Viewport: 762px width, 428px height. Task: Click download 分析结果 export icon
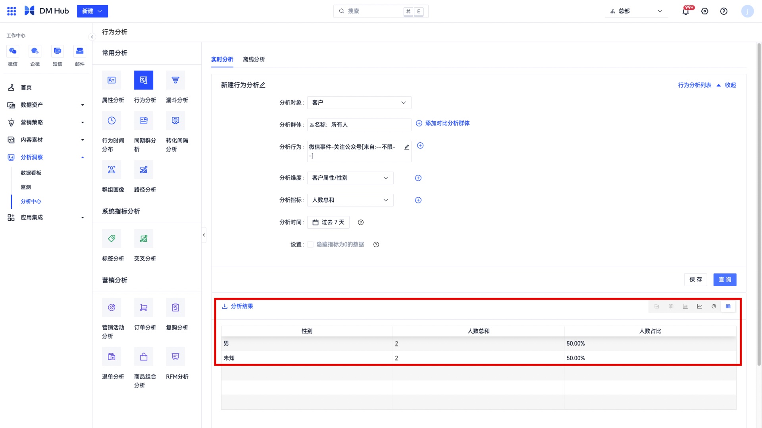(225, 306)
